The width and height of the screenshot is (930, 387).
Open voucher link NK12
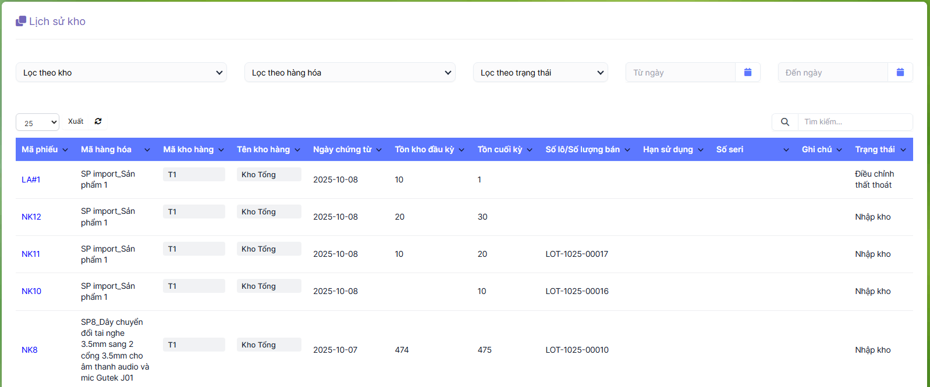tap(31, 217)
